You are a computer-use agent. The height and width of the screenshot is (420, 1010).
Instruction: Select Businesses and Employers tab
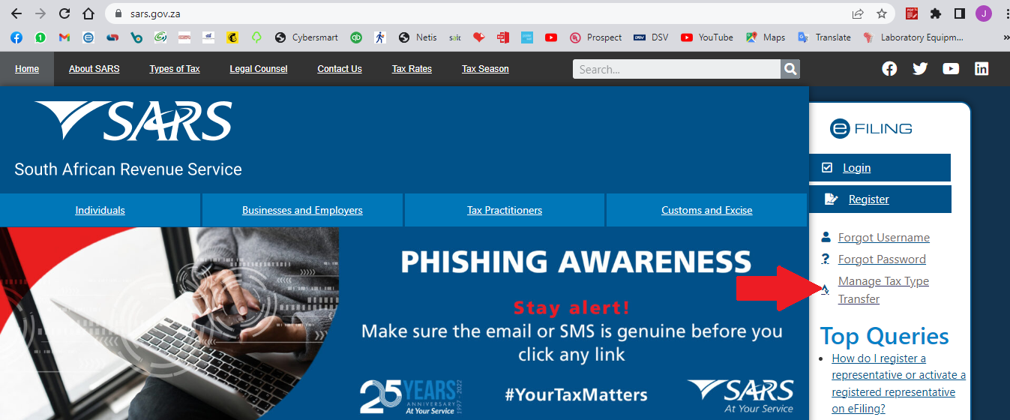pos(302,210)
